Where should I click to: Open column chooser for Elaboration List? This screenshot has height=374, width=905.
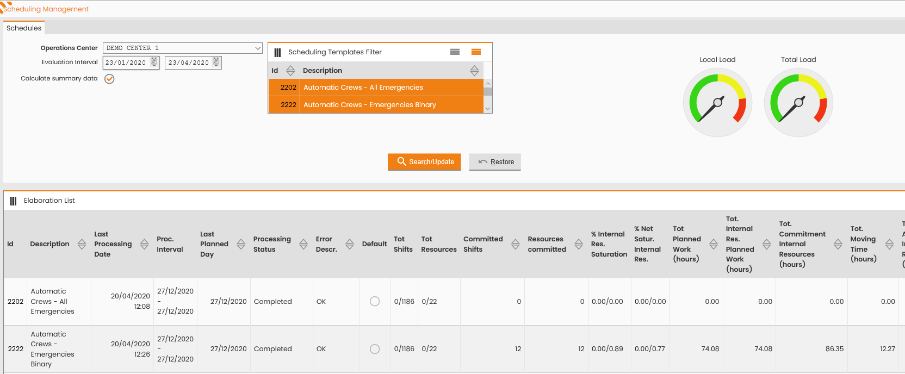pyautogui.click(x=13, y=201)
